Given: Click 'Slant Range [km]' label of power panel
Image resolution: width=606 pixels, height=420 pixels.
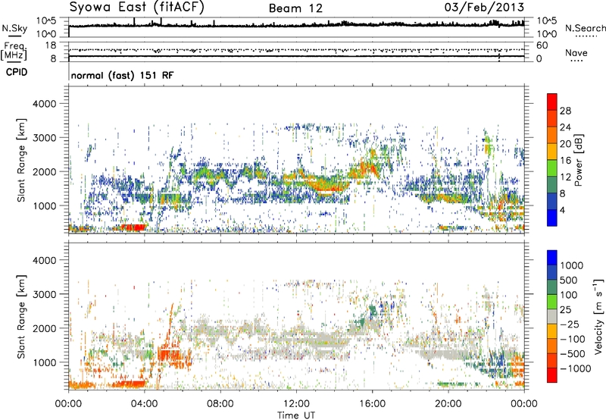Looking at the screenshot, I should (21, 160).
